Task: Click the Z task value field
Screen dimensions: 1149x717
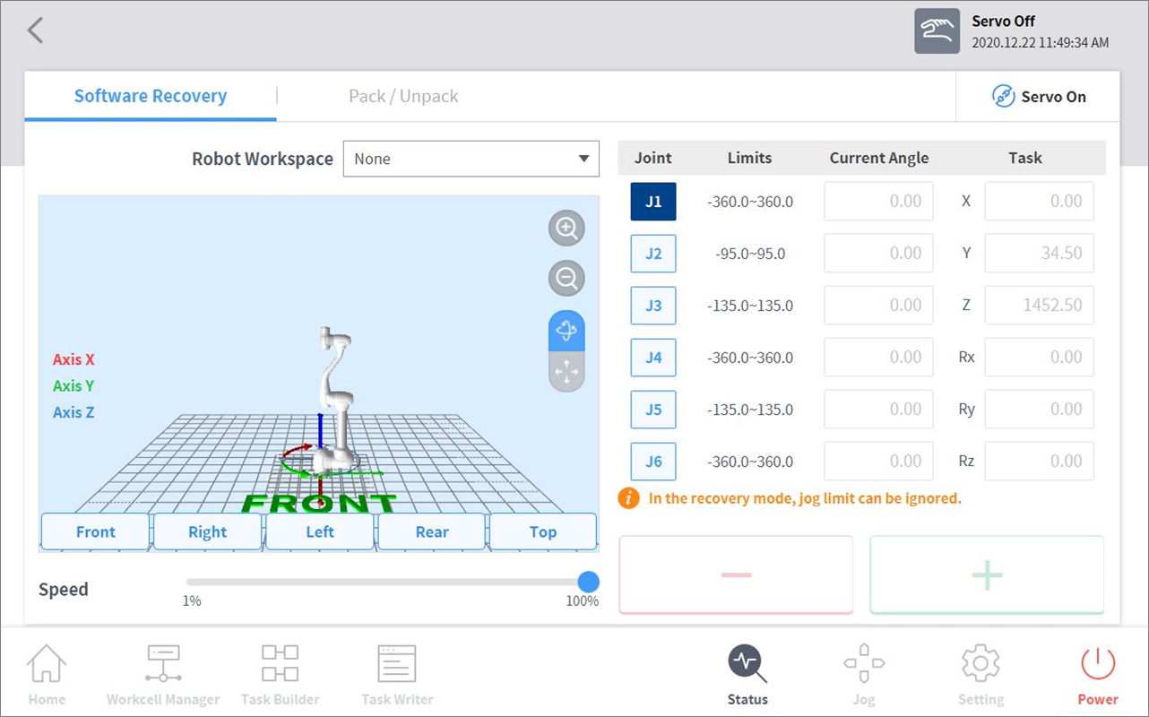Action: [x=1039, y=306]
